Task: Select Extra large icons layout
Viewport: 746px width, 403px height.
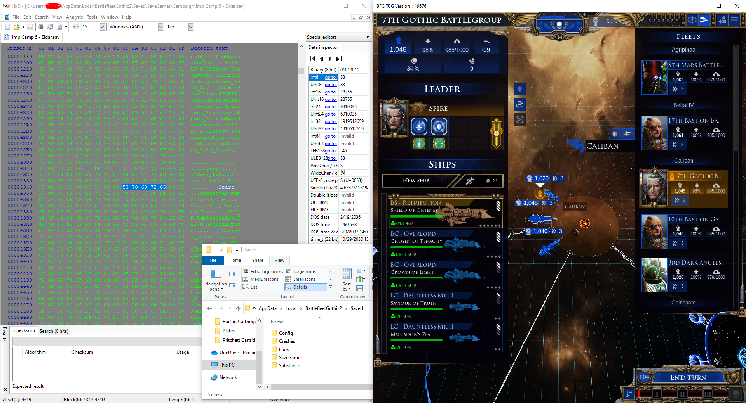Action: [x=263, y=272]
